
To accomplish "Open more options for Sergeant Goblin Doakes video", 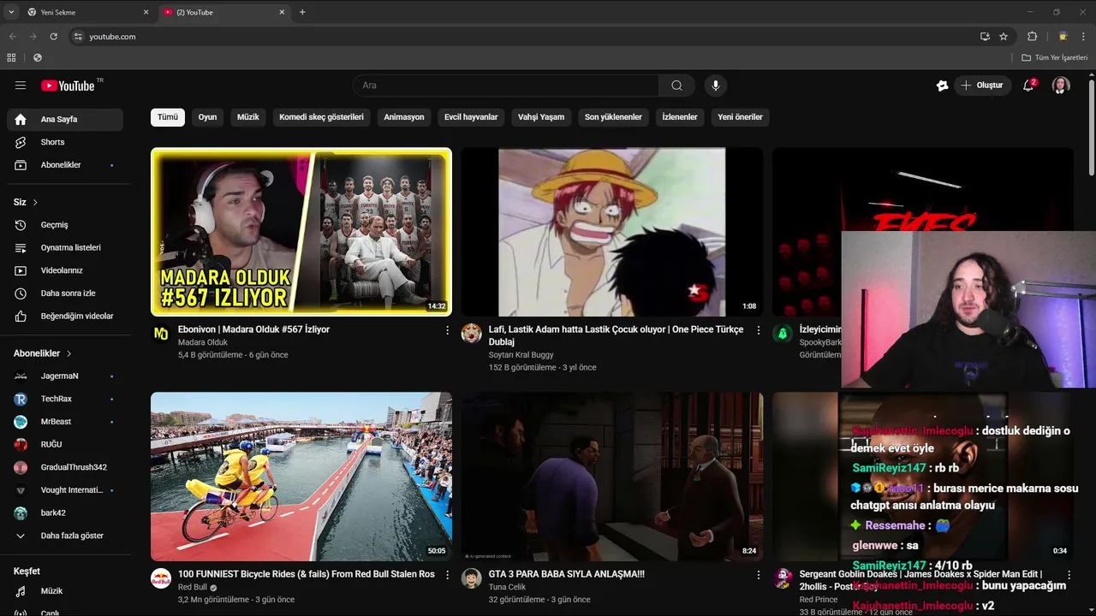I will pyautogui.click(x=1069, y=575).
